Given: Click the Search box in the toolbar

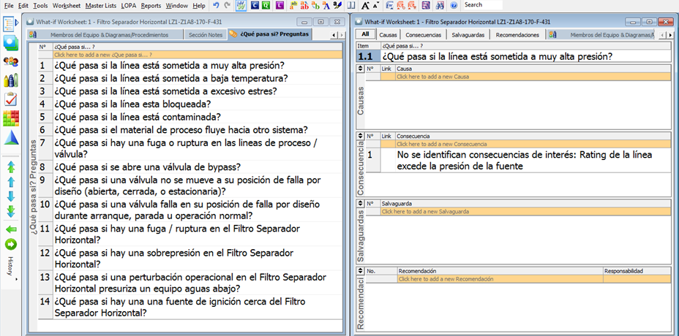Looking at the screenshot, I should [482, 5].
